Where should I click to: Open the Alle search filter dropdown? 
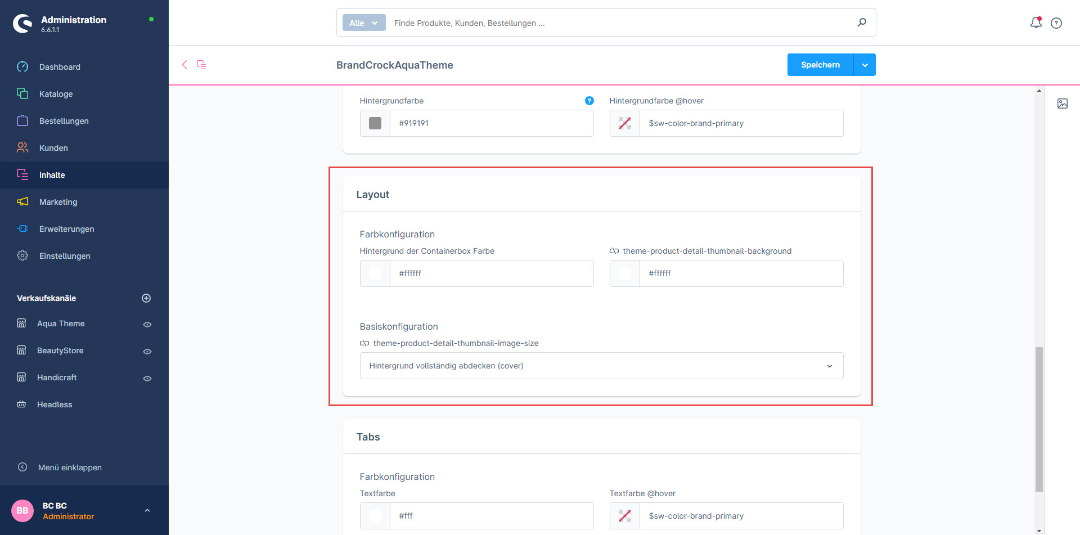click(x=363, y=23)
